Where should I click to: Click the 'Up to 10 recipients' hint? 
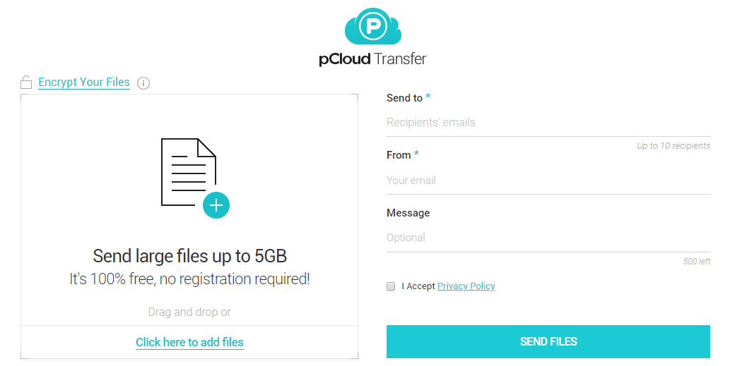(x=673, y=146)
